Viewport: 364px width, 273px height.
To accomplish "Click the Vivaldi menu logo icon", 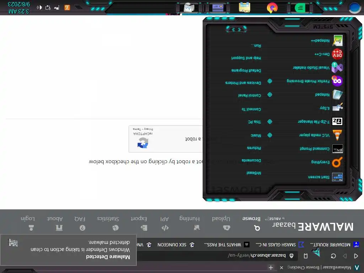I will coord(357,268).
